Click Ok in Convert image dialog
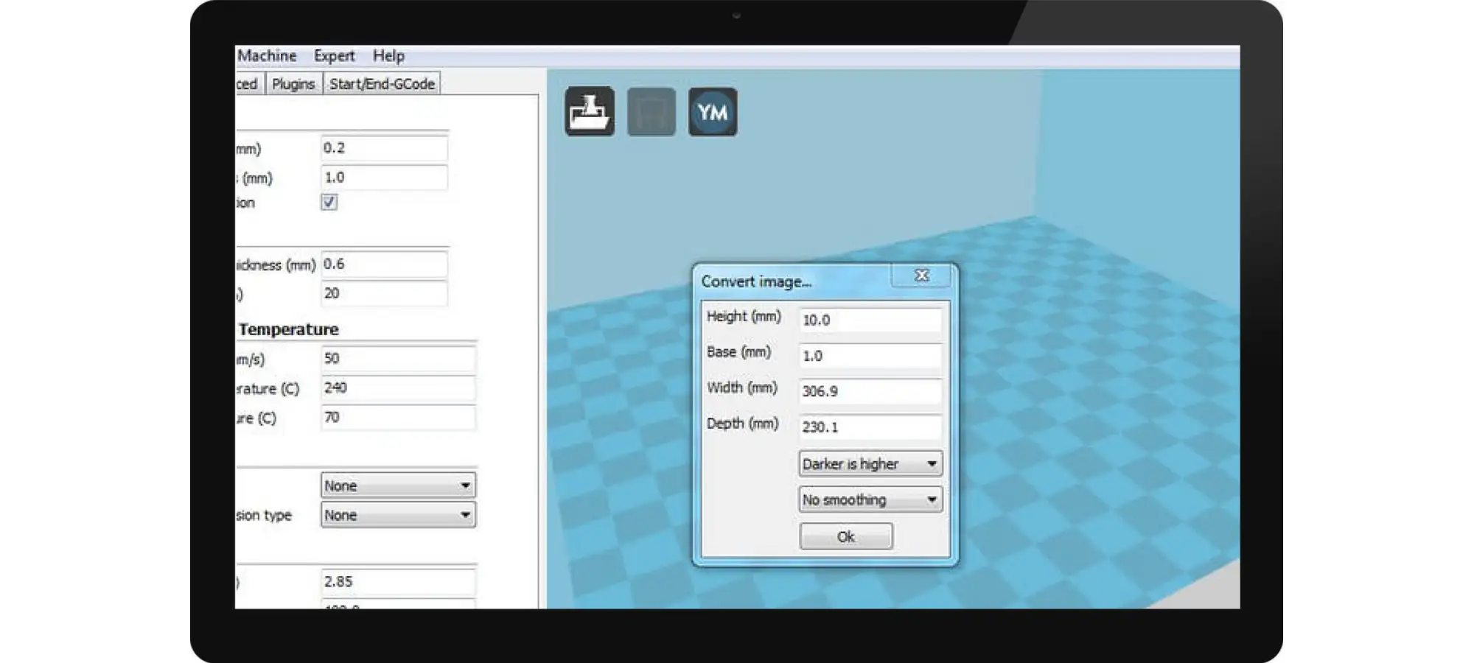The image size is (1474, 663). (846, 536)
